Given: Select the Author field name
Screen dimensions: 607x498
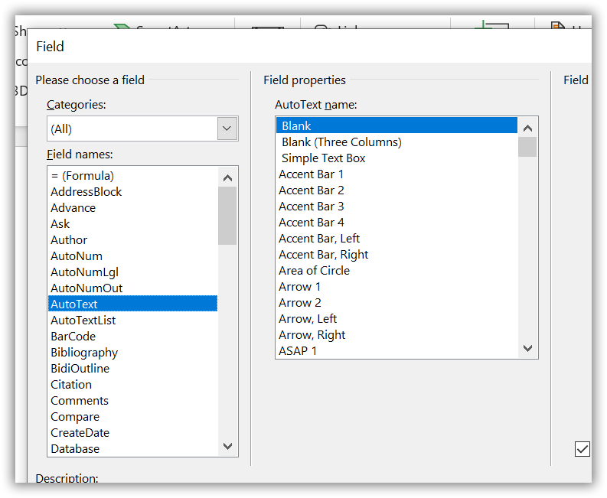Looking at the screenshot, I should click(69, 239).
